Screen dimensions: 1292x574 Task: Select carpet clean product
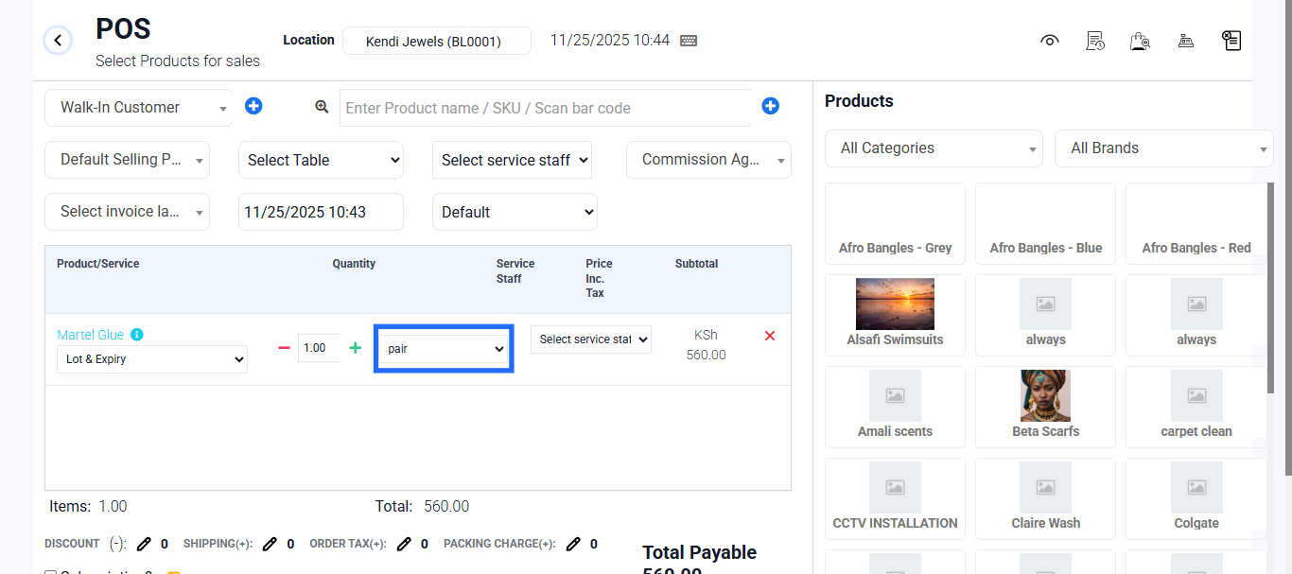click(1196, 407)
